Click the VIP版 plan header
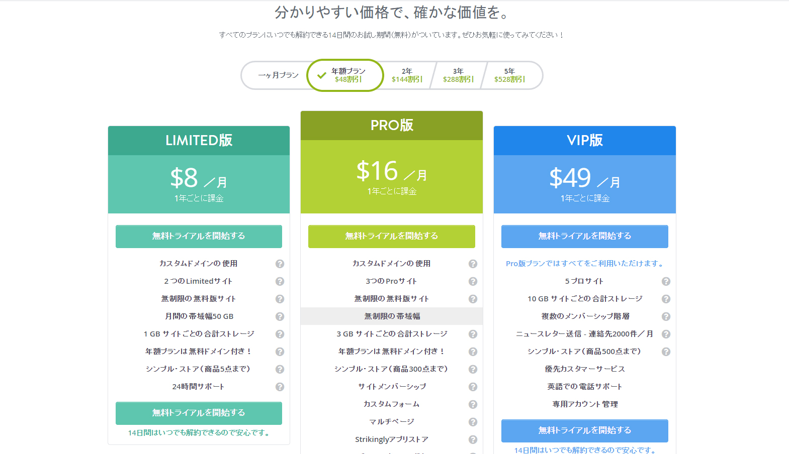 coord(585,141)
